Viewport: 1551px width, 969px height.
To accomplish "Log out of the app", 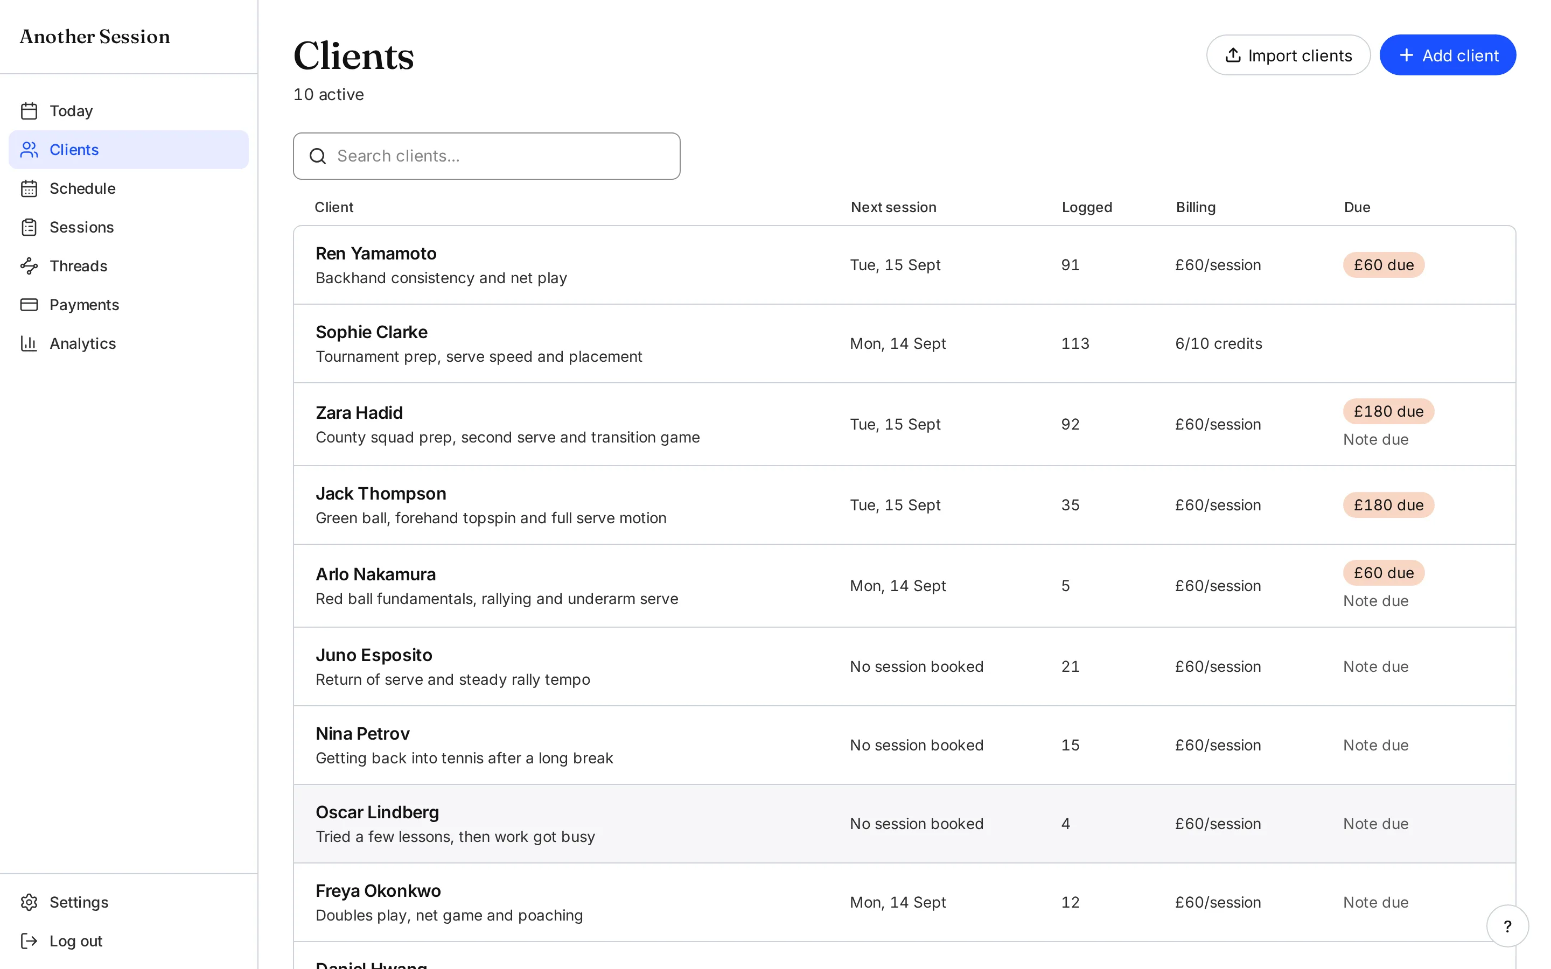I will point(128,941).
